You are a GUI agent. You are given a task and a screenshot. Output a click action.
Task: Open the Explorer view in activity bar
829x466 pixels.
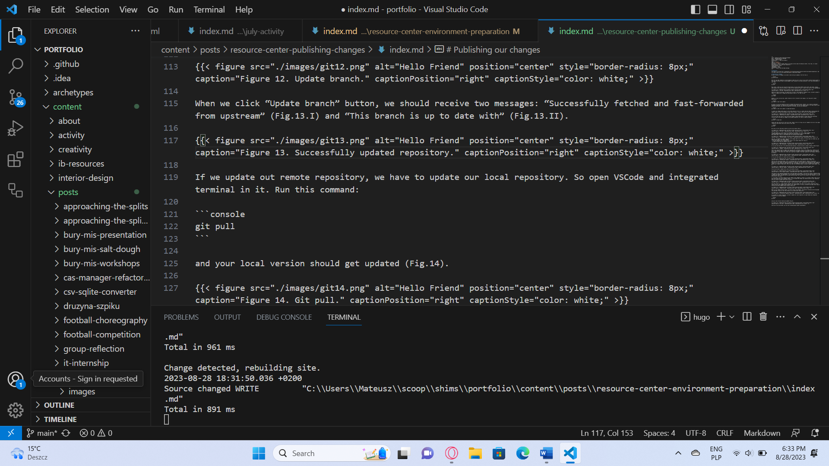pyautogui.click(x=16, y=35)
